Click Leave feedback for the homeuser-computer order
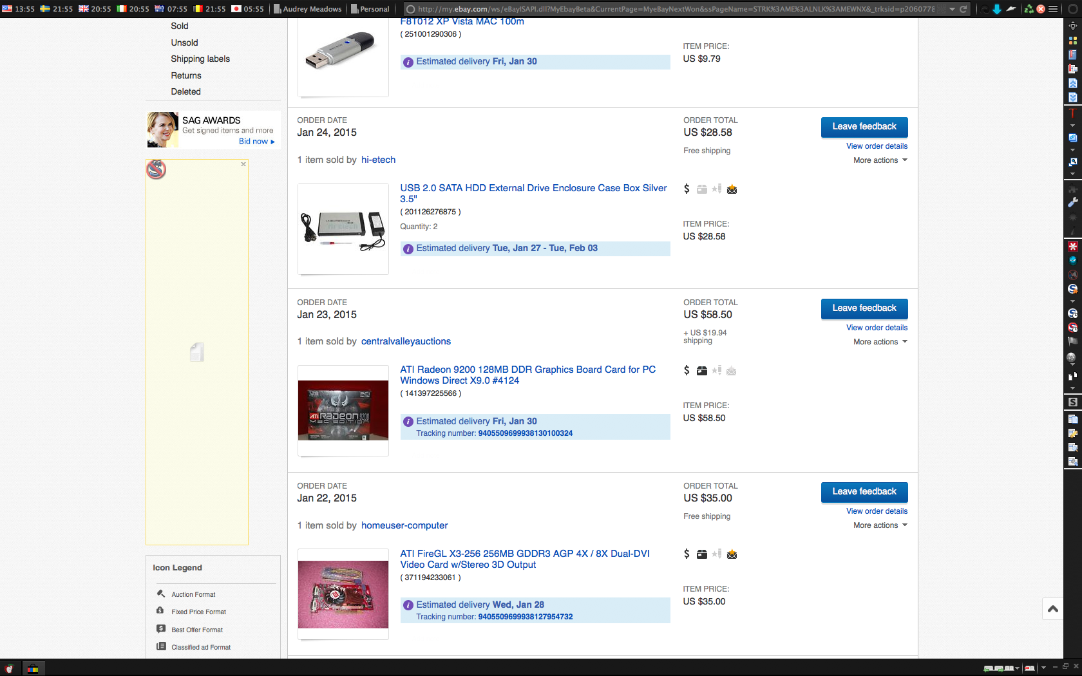This screenshot has height=676, width=1082. pos(864,491)
